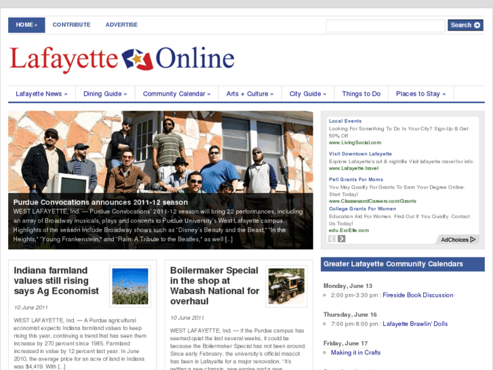Click the Lafayette Online logo
493x370 pixels.
122,59
